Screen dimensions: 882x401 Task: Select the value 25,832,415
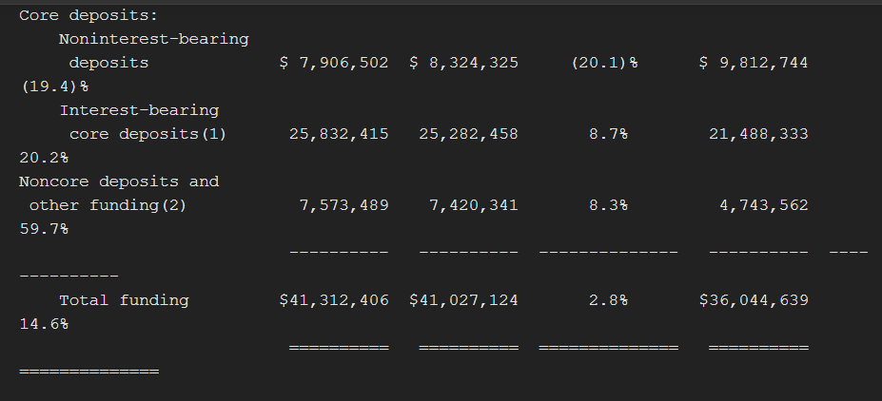coord(339,134)
